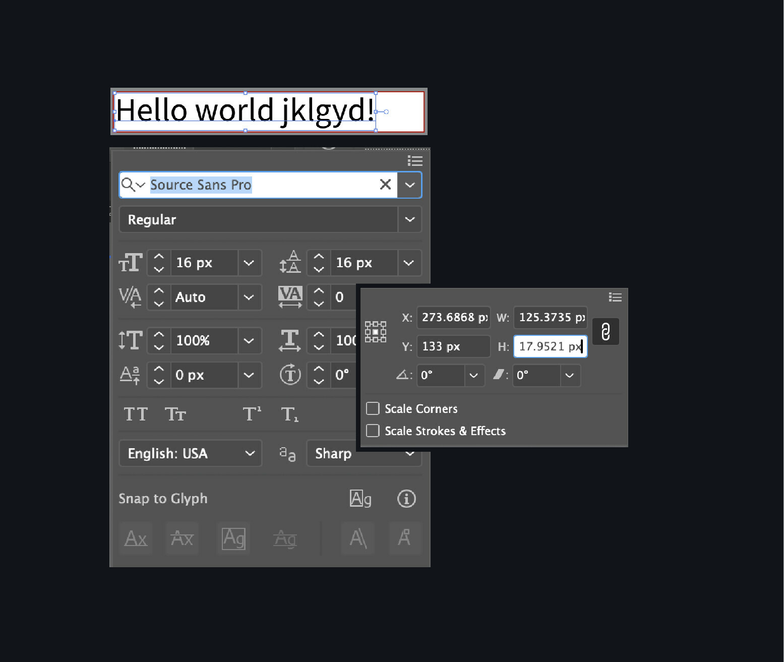Open the English: USA language dropdown
Image resolution: width=784 pixels, height=662 pixels.
191,453
